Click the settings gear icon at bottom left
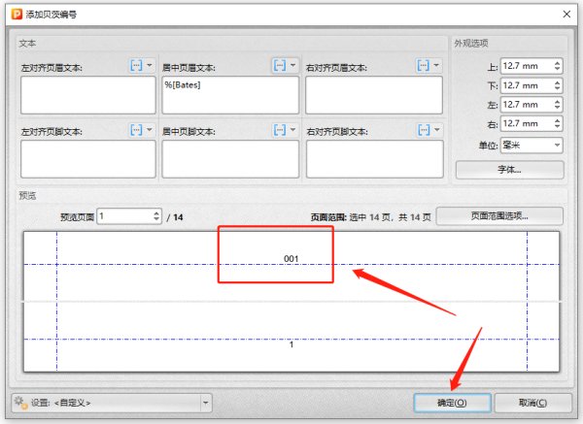The width and height of the screenshot is (583, 424). tap(19, 403)
